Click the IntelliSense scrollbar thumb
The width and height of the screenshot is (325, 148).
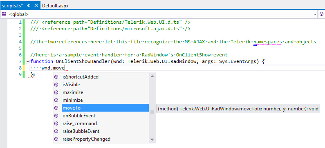[x=152, y=112]
